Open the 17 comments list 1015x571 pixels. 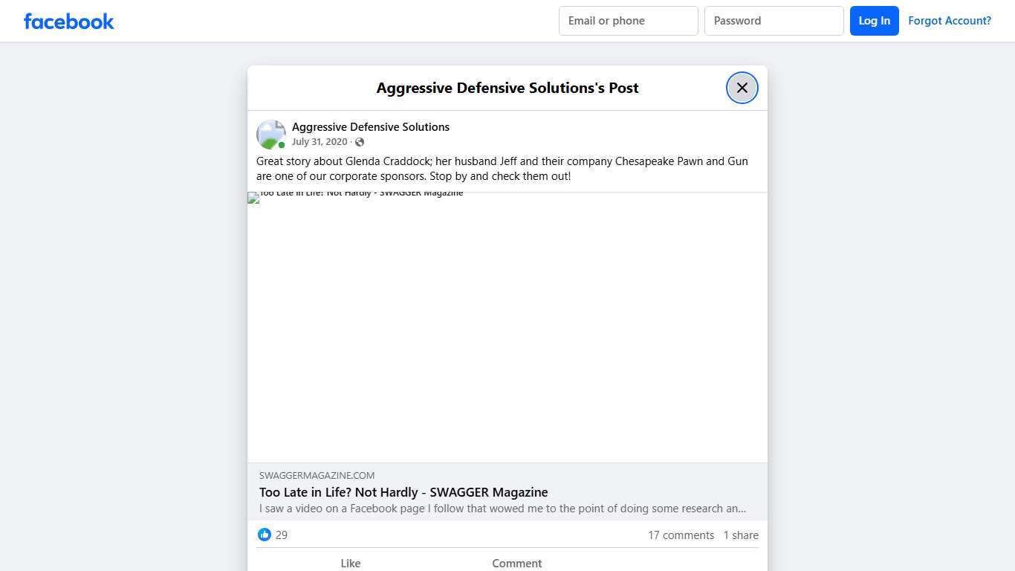[x=681, y=535]
